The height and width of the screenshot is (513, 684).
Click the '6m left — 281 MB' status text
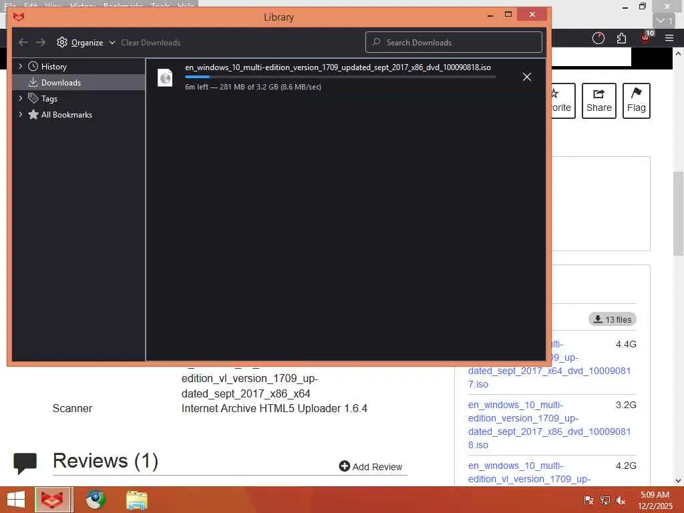tap(253, 87)
